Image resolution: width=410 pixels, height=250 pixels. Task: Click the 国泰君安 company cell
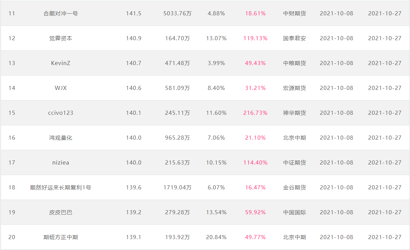294,38
